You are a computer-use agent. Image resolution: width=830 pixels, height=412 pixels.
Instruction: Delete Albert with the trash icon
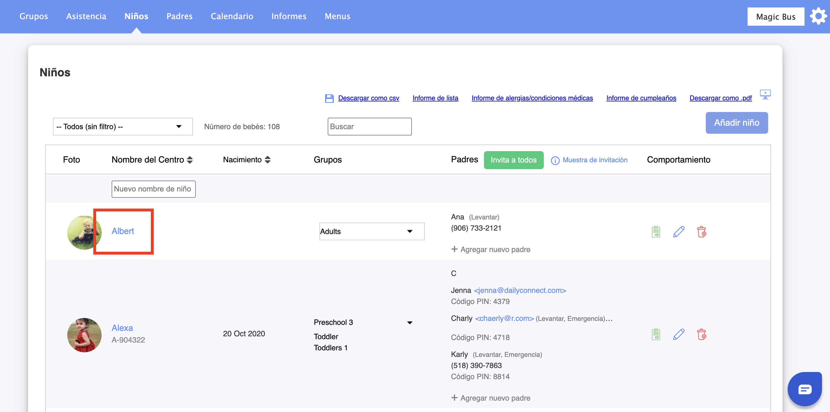point(701,231)
